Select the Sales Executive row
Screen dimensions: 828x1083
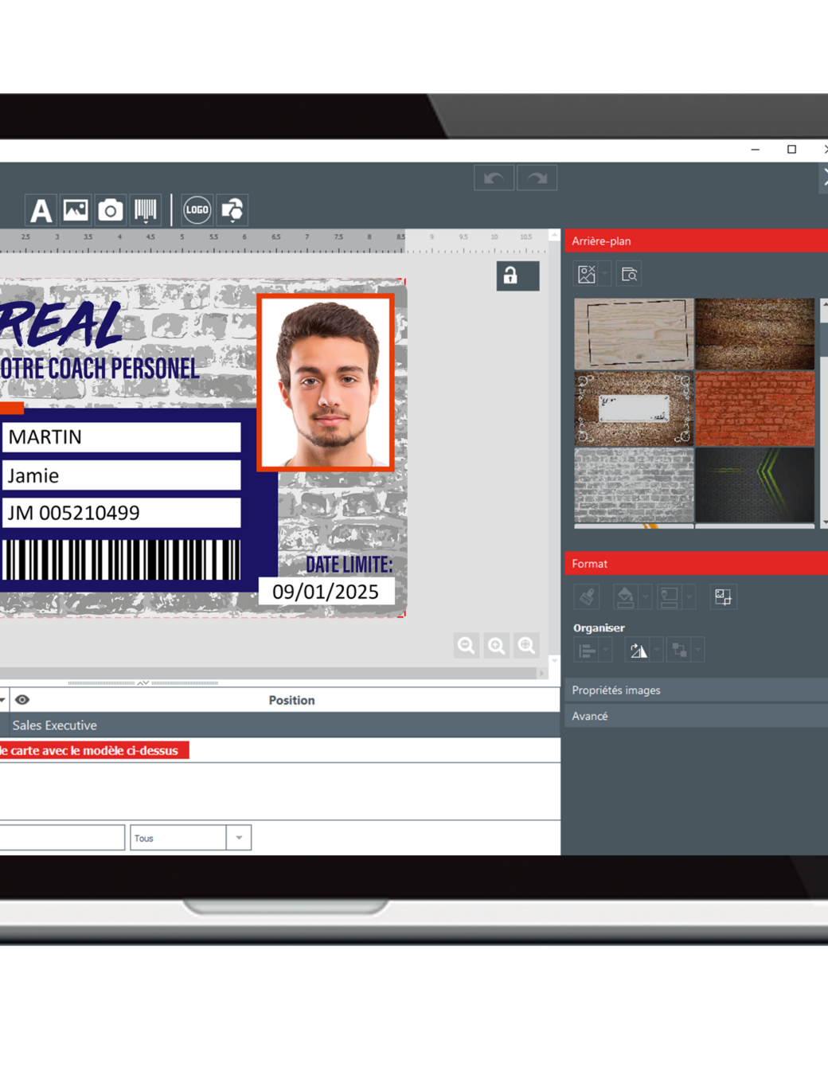[55, 725]
